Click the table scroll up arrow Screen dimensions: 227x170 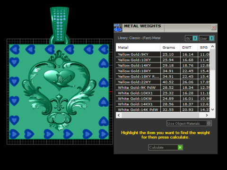click(x=212, y=46)
